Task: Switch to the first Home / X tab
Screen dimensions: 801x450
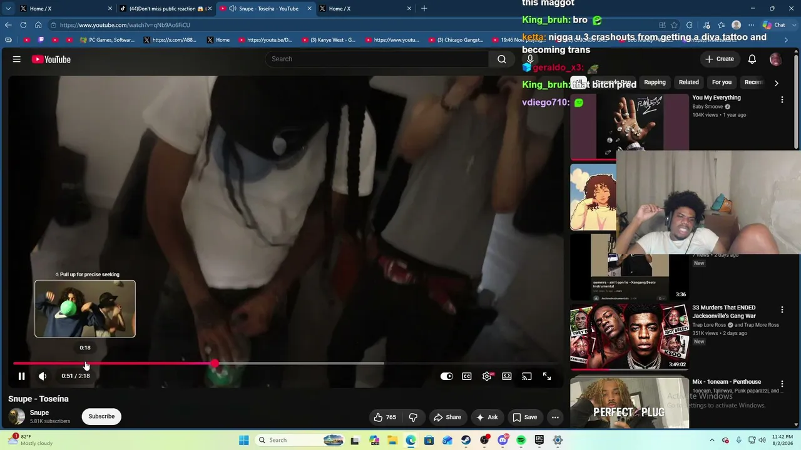Action: click(65, 9)
